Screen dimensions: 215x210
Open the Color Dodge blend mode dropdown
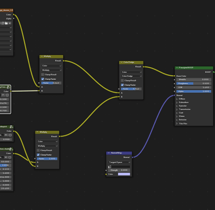[x=131, y=76]
